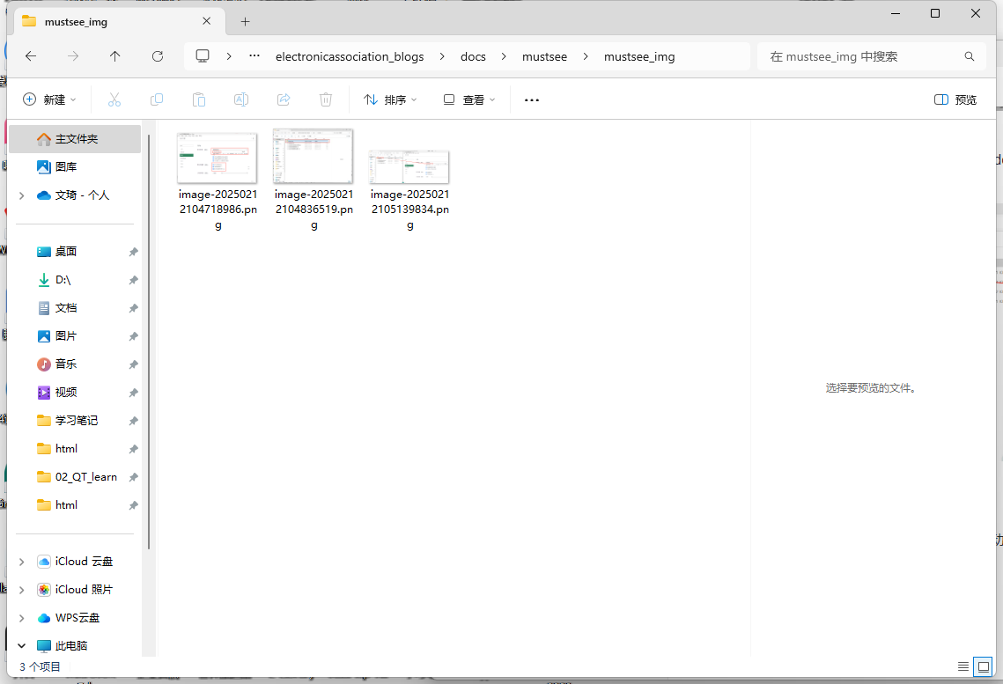Close the mustsee_img tab
This screenshot has width=1003, height=684.
[x=207, y=21]
